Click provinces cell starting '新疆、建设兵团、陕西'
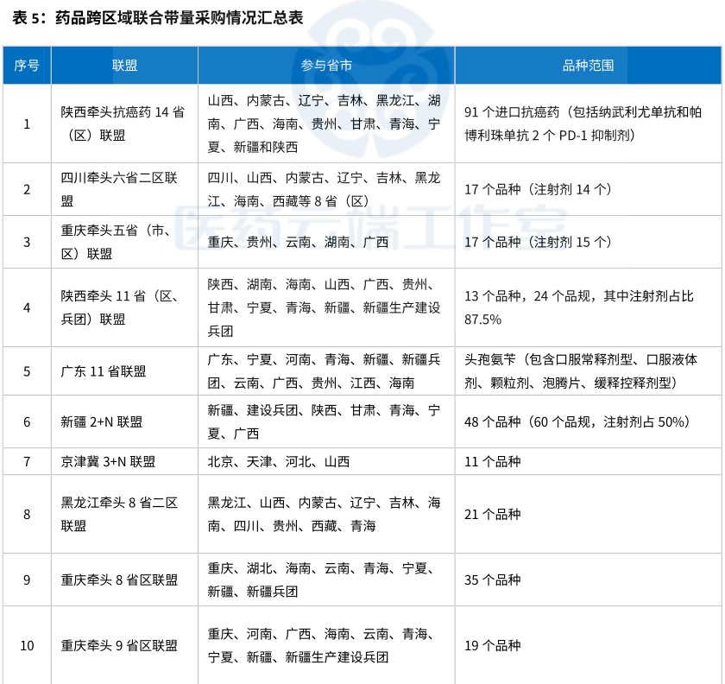725x684 pixels. point(326,421)
